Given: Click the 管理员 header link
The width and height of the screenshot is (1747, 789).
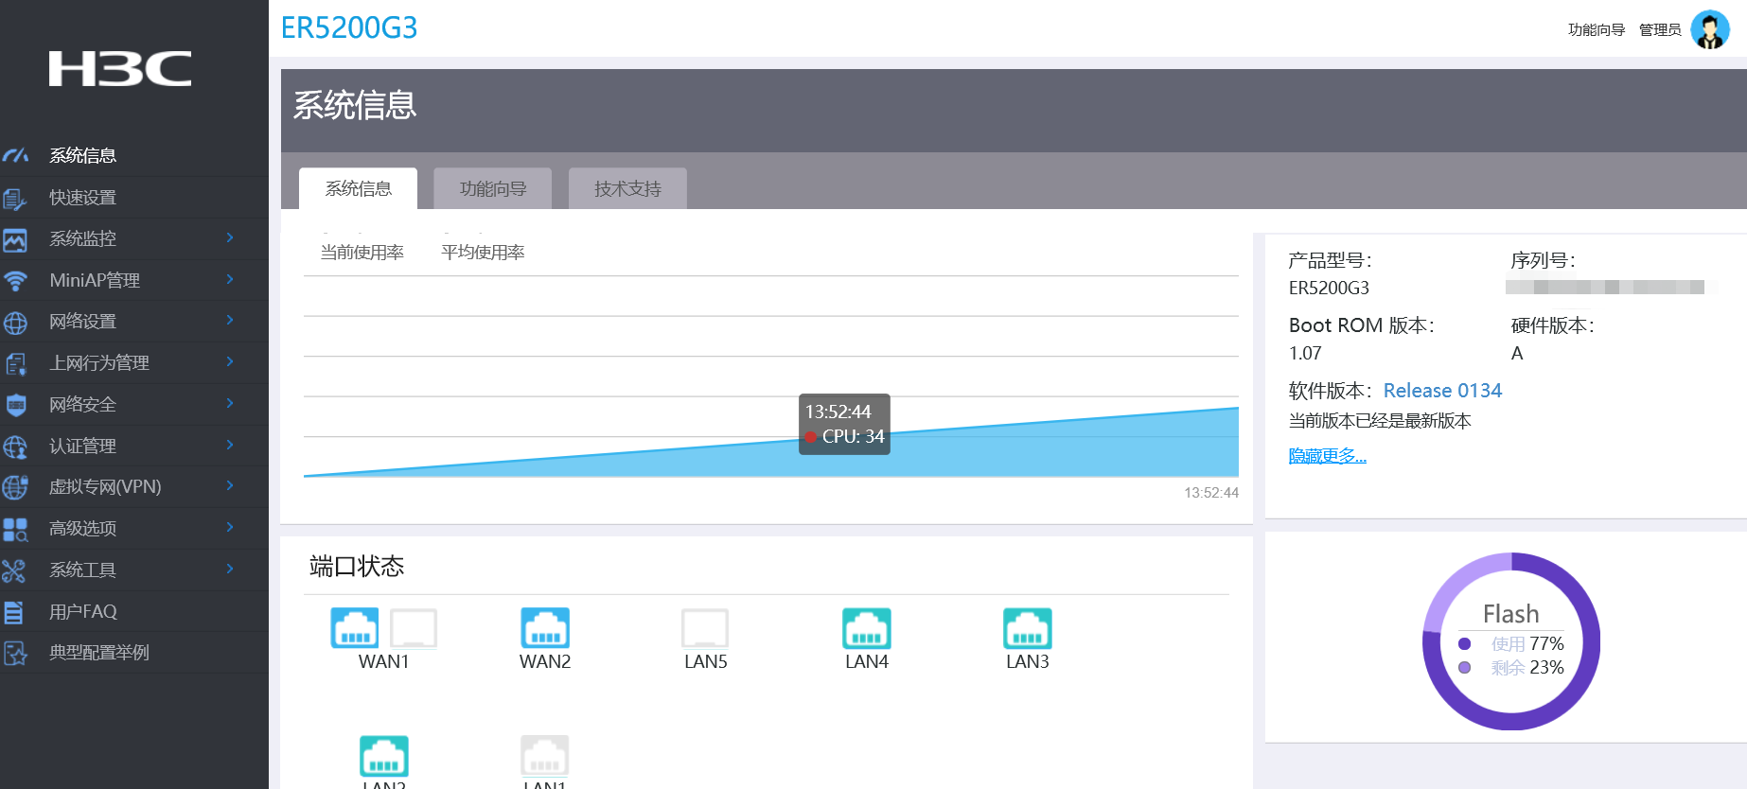Looking at the screenshot, I should click(x=1660, y=30).
